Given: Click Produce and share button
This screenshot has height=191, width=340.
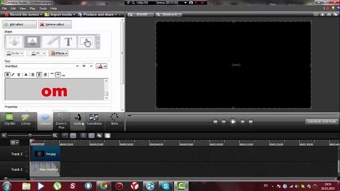Looking at the screenshot, I should (x=96, y=14).
